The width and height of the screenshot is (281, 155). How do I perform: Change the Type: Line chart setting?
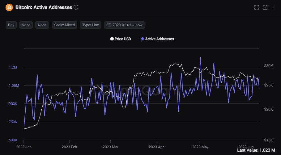(91, 25)
